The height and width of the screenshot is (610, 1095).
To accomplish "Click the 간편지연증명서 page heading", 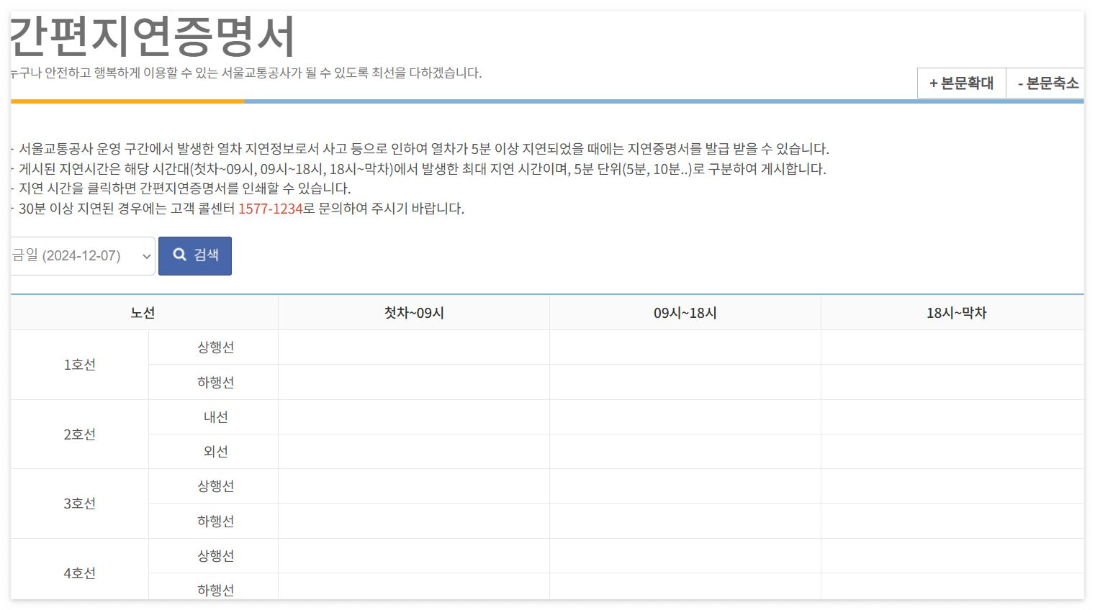I will pyautogui.click(x=153, y=36).
